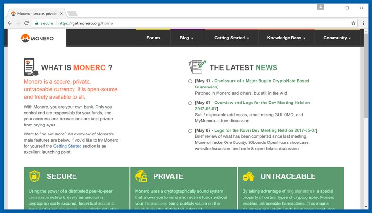Click the globe lock icon in Private card
This screenshot has height=213, width=372.
[x=141, y=176]
